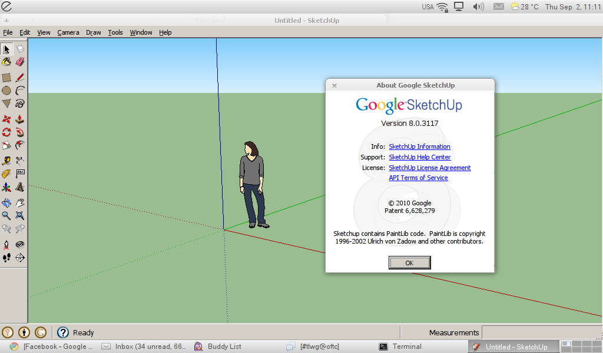Open the File menu
Viewport: 603px width, 353px height.
(8, 32)
